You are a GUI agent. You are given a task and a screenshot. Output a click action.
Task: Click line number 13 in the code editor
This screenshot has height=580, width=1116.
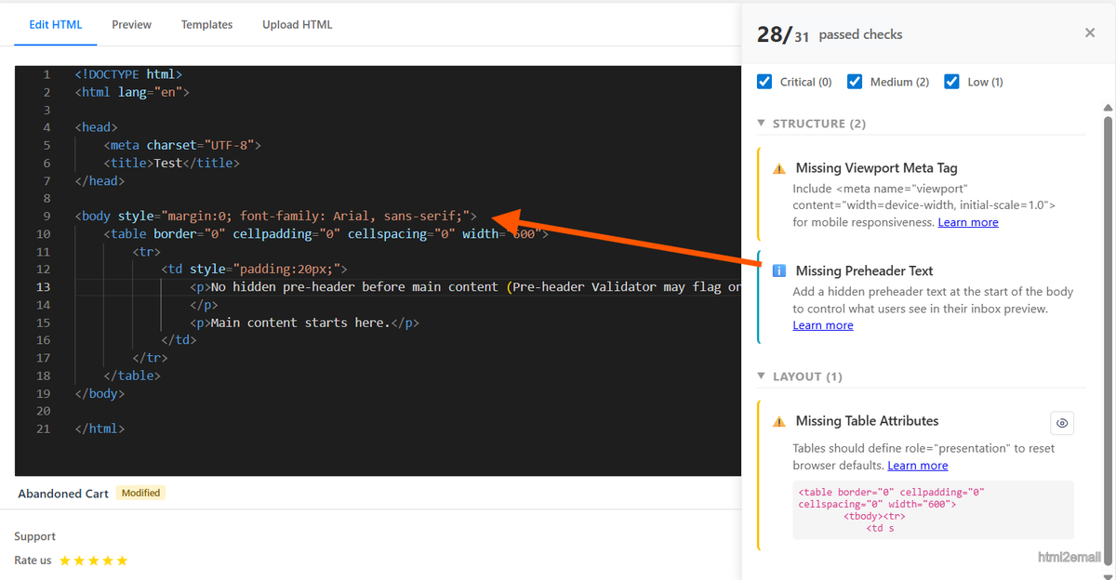coord(43,286)
